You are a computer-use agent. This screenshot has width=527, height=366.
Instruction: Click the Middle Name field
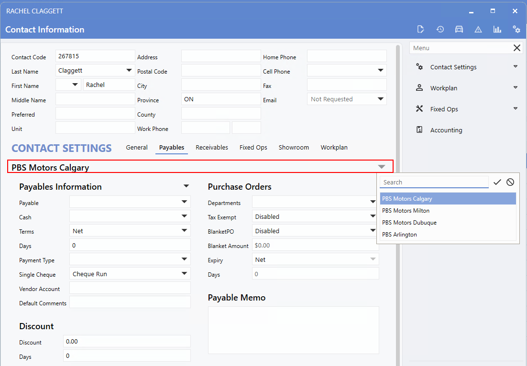[96, 99]
